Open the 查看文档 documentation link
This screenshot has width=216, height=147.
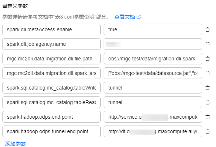tap(124, 17)
